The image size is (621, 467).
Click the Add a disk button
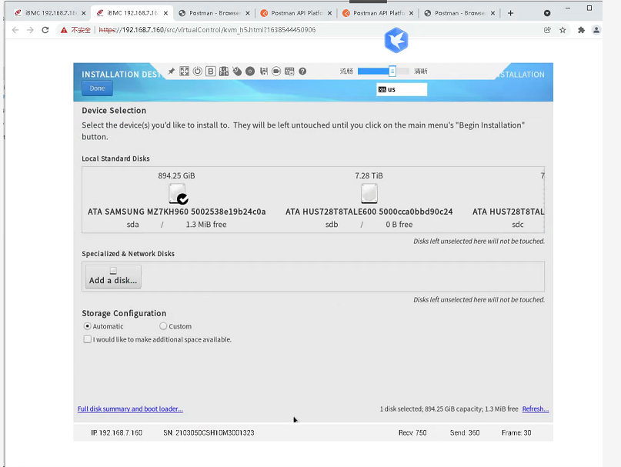pyautogui.click(x=113, y=277)
